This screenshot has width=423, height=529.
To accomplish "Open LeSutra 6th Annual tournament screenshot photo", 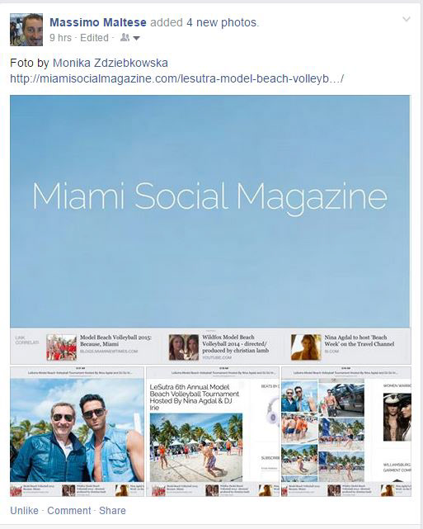I will click(x=213, y=431).
